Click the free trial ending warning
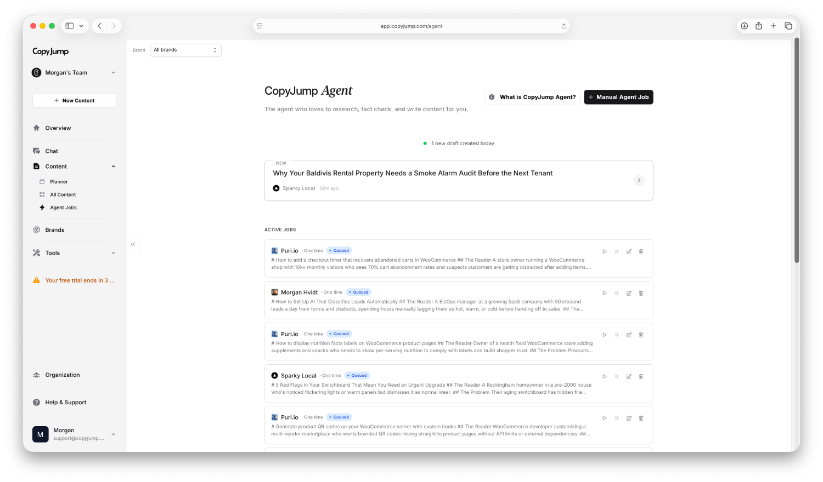This screenshot has width=823, height=482. tap(74, 280)
